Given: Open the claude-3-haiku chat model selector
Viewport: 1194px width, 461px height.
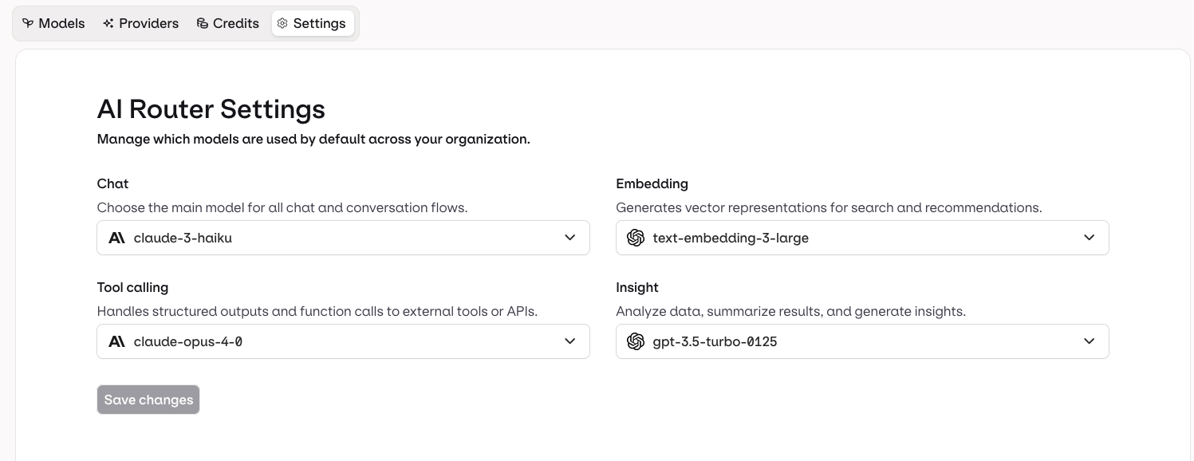Looking at the screenshot, I should 343,238.
